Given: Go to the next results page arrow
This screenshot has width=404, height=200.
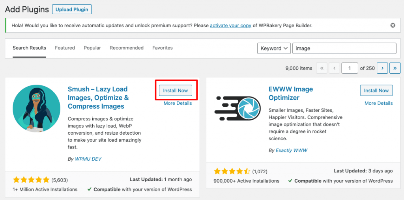Looking at the screenshot, I should tap(382, 68).
